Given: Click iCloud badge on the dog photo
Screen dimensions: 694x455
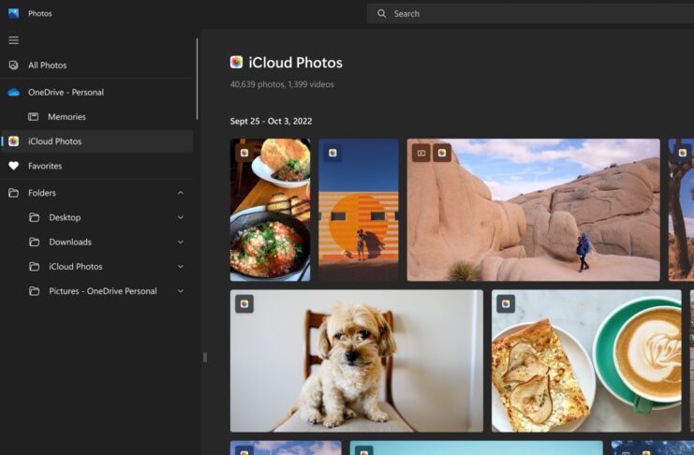Looking at the screenshot, I should tap(244, 304).
